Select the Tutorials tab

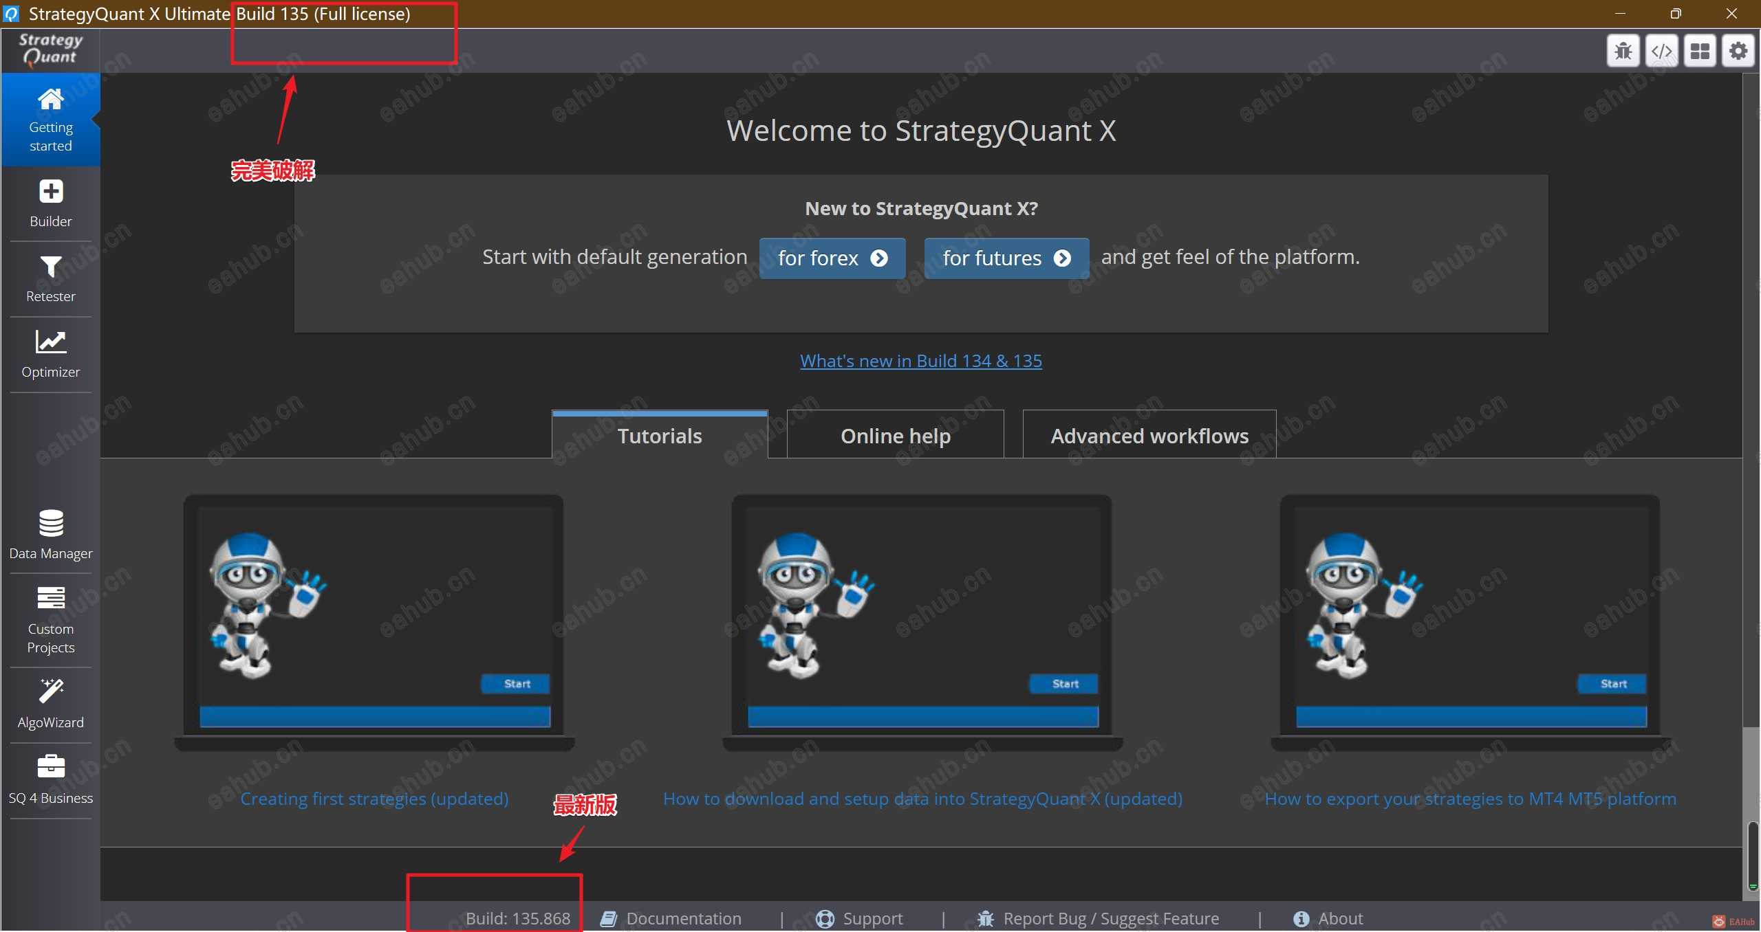point(659,436)
